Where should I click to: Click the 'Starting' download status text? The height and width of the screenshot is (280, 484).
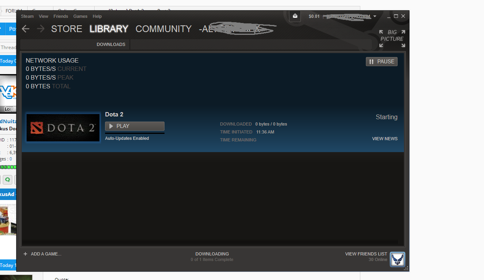386,117
